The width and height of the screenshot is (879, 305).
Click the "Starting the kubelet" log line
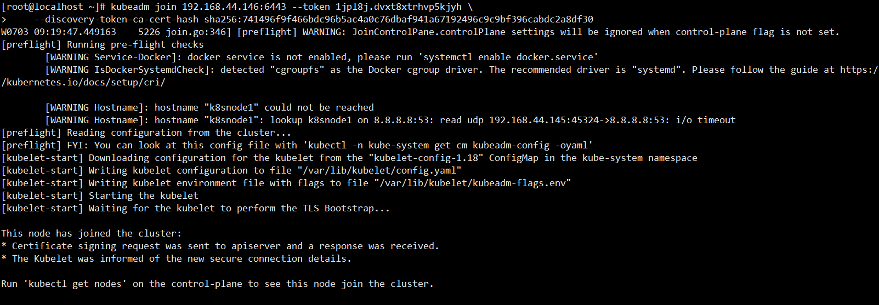click(143, 195)
